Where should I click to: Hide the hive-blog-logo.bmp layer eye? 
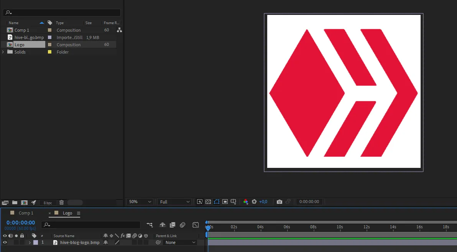[5, 242]
